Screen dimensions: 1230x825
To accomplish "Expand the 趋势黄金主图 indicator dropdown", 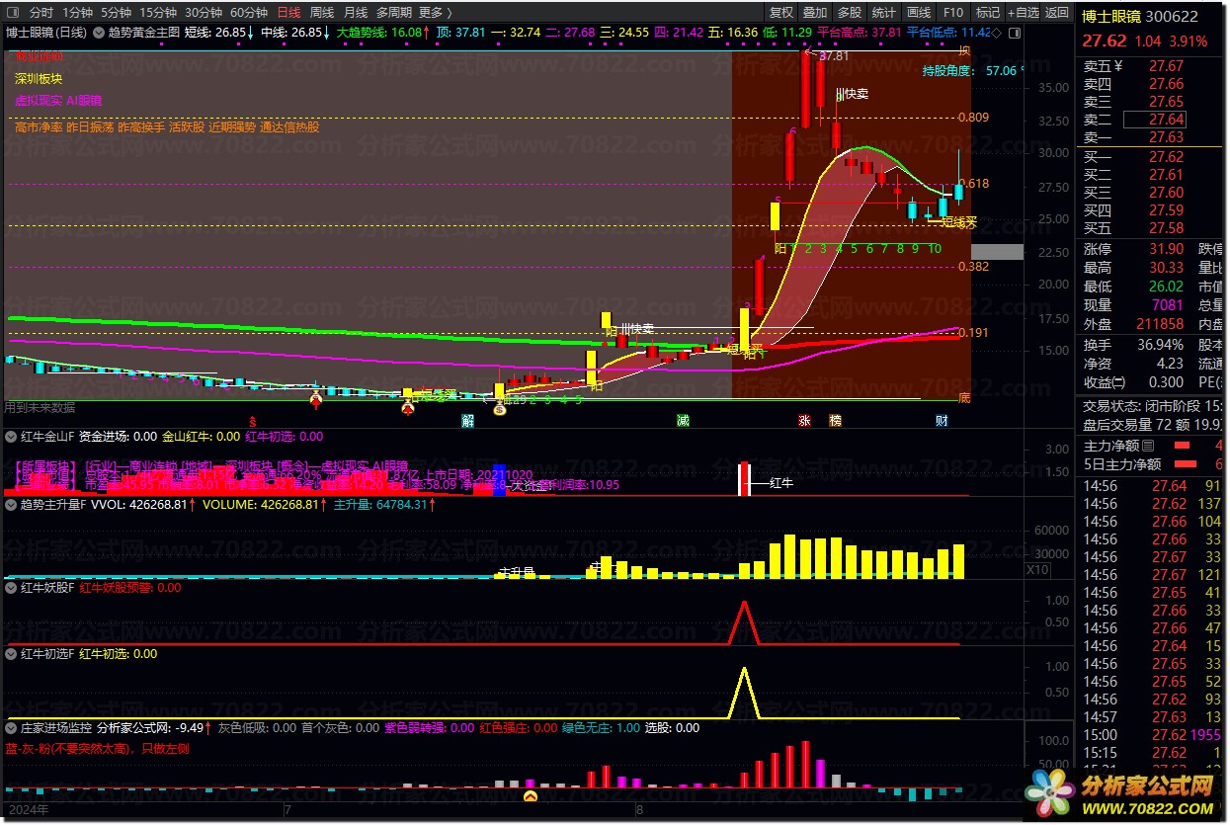I will [x=99, y=32].
